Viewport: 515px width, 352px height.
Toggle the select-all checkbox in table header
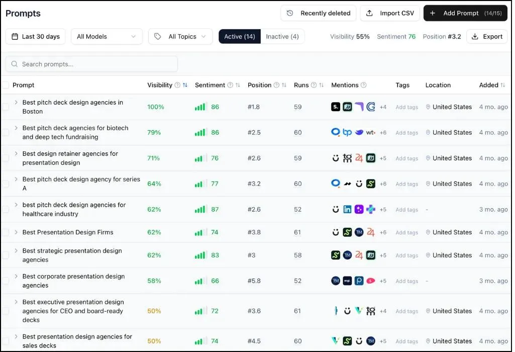pyautogui.click(x=5, y=85)
